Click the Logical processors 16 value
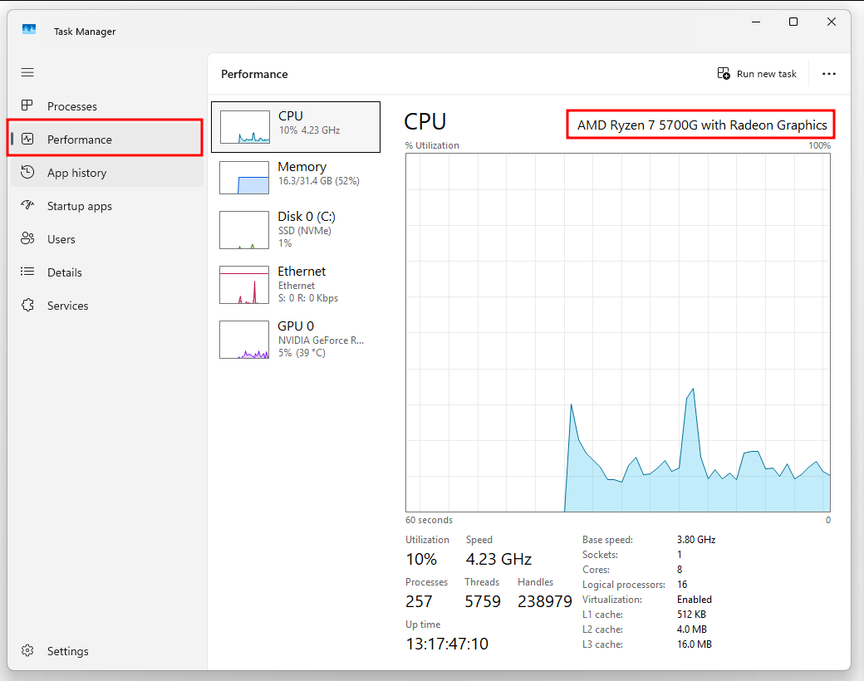 pos(681,585)
